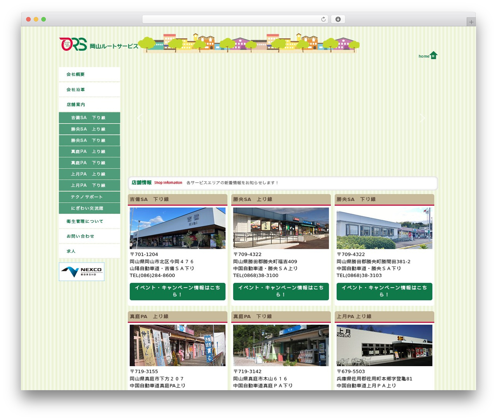Screen dimensions: 497x420
Task: Open 求人 menu item
Action: point(89,251)
